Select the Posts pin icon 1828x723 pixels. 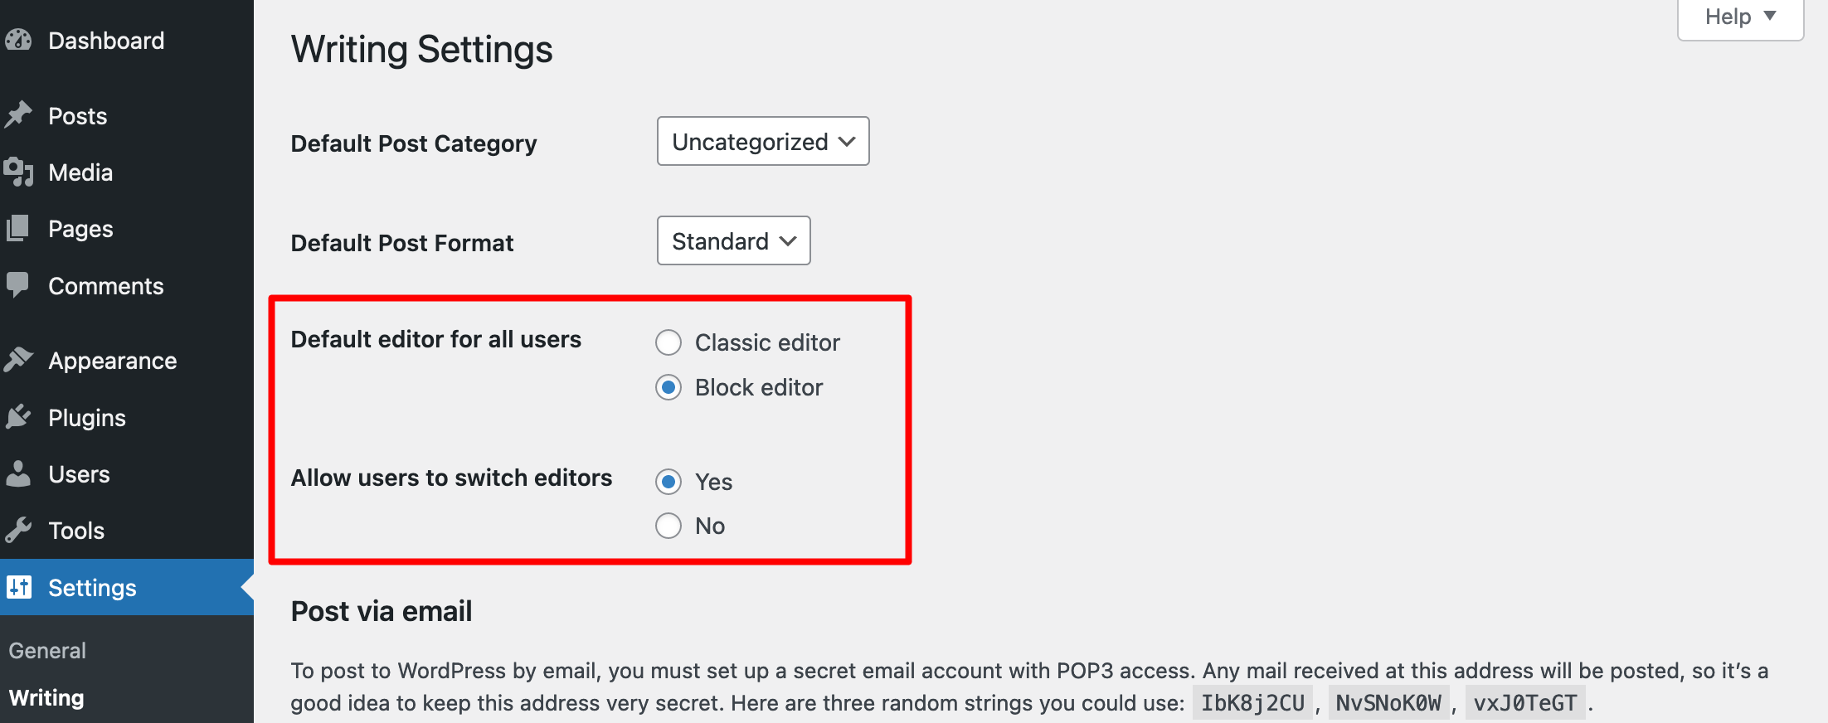(19, 115)
